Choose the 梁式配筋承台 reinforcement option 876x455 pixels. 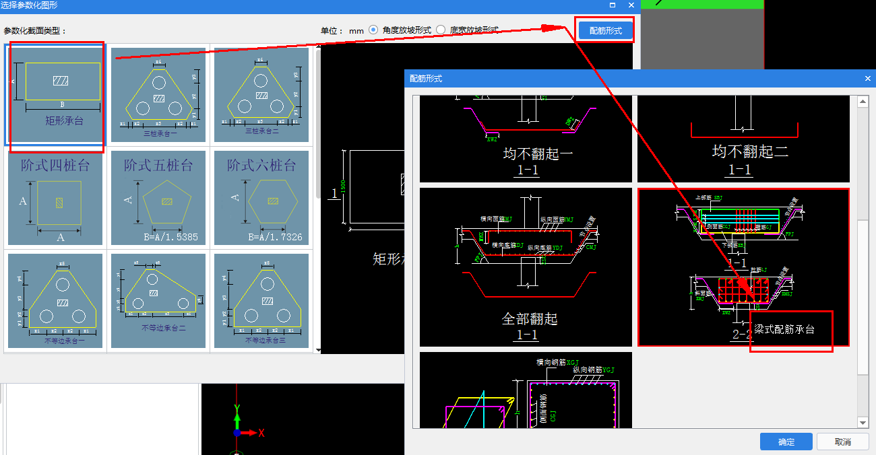click(743, 267)
